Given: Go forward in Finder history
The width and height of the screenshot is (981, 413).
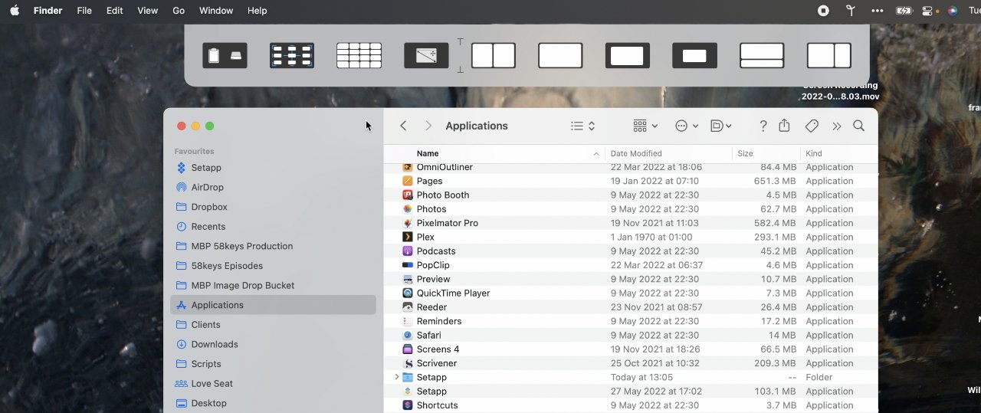Looking at the screenshot, I should pyautogui.click(x=428, y=126).
